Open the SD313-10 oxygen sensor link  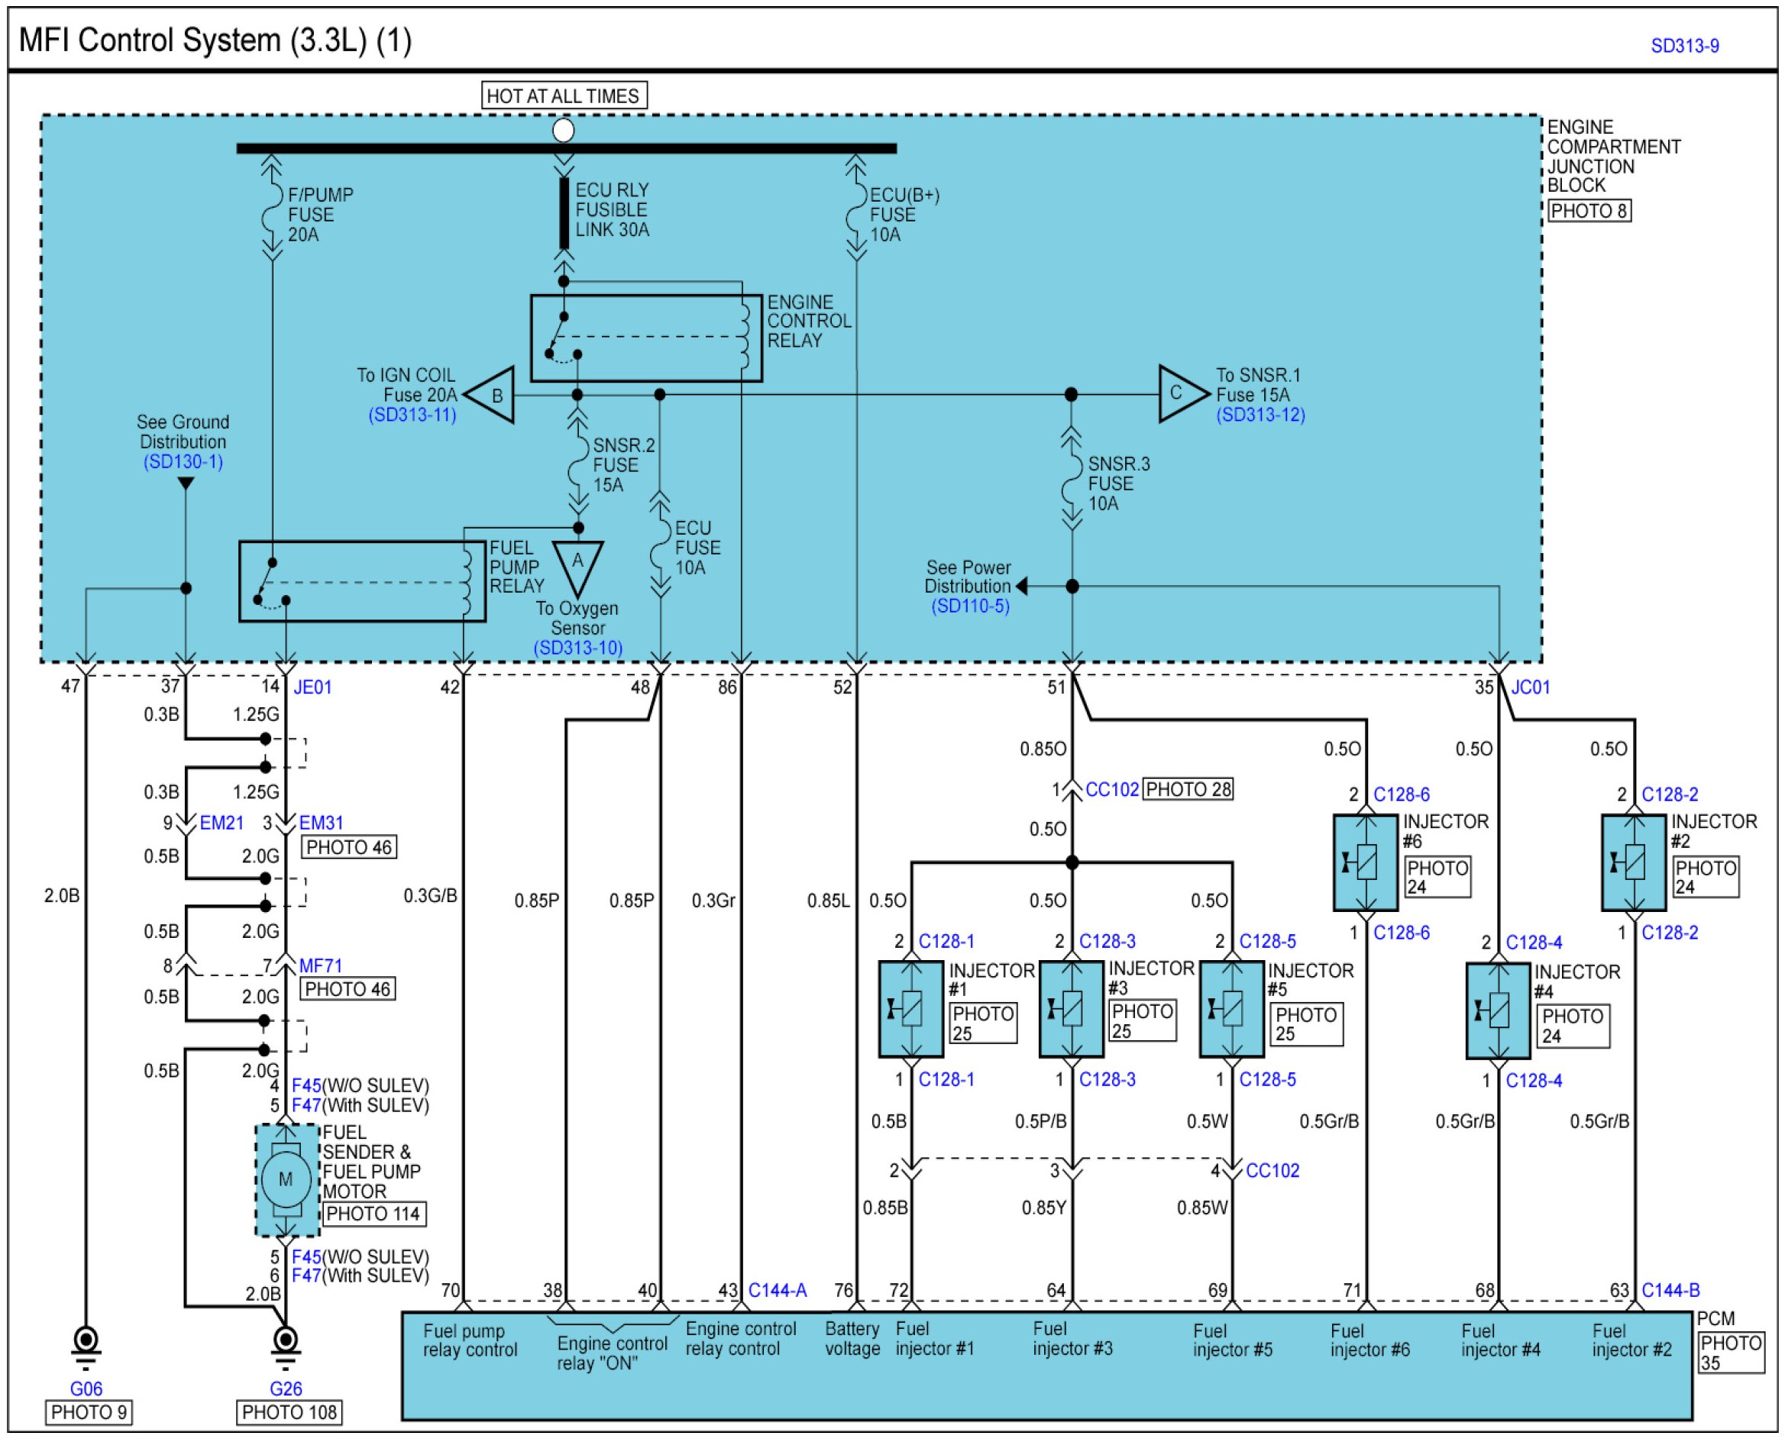577,648
